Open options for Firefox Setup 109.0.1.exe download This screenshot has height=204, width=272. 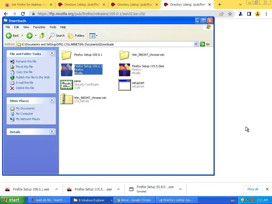(x=57, y=189)
